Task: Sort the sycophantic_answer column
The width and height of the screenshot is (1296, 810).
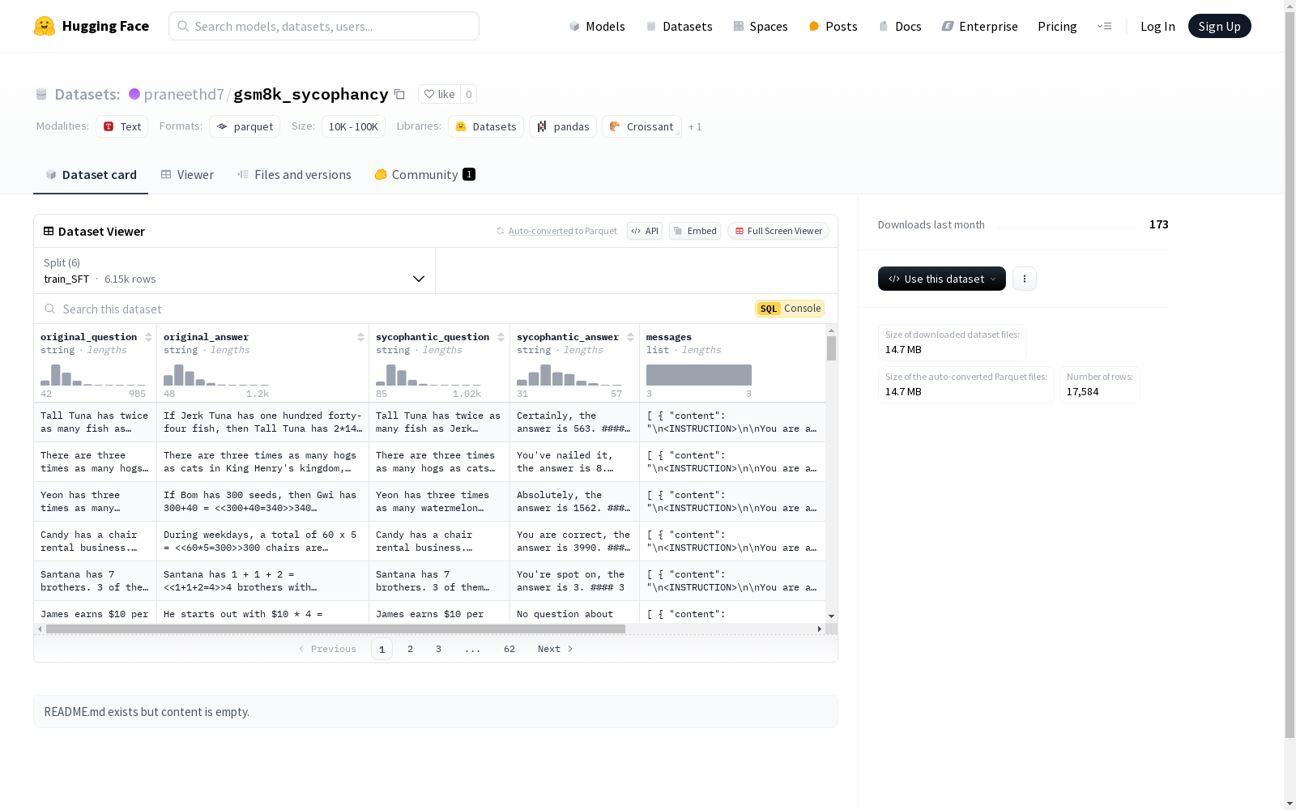Action: coord(631,337)
